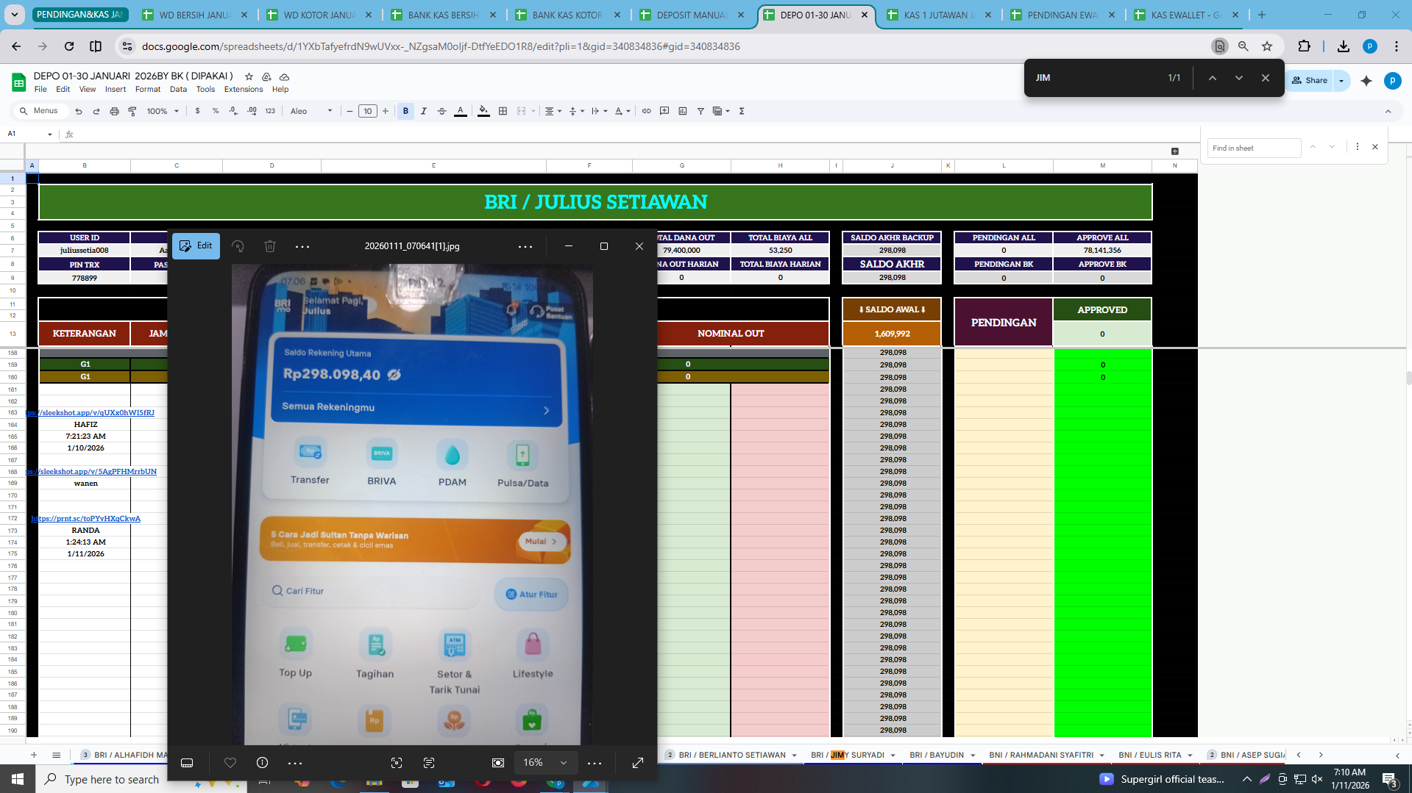The width and height of the screenshot is (1412, 793).
Task: Toggle italic formatting
Action: point(424,111)
